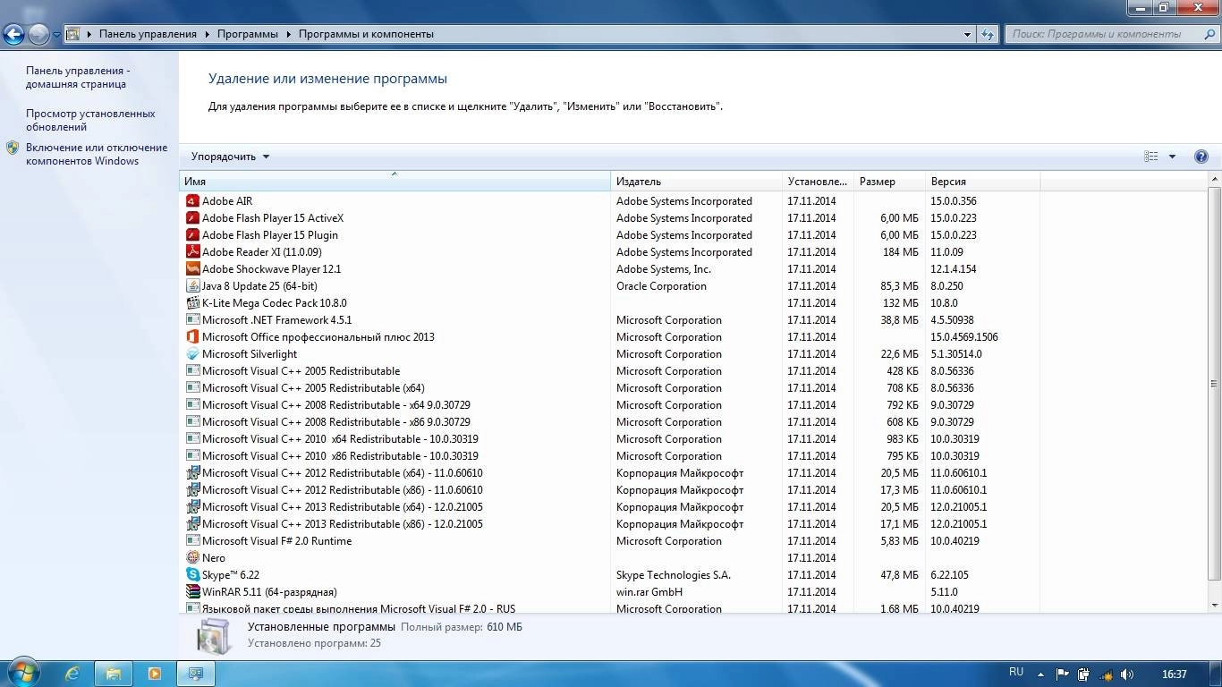Click the Adobe Flash Player 15 Plugin icon
This screenshot has width=1222, height=687.
(192, 235)
